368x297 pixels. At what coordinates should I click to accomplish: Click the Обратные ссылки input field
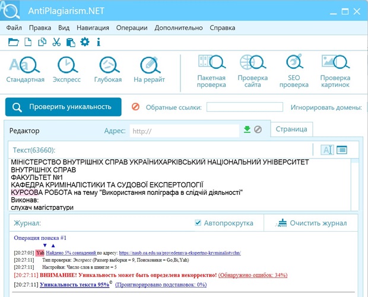click(x=245, y=107)
